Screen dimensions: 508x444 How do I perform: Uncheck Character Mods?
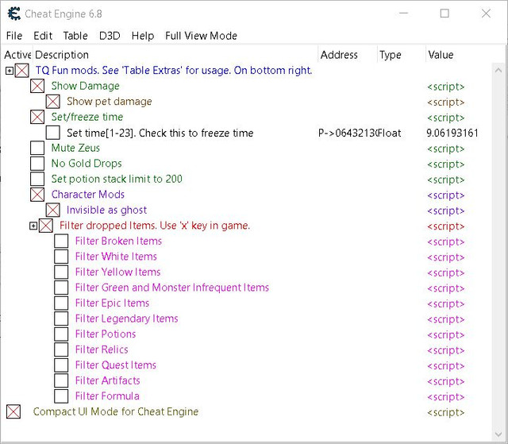click(x=37, y=195)
